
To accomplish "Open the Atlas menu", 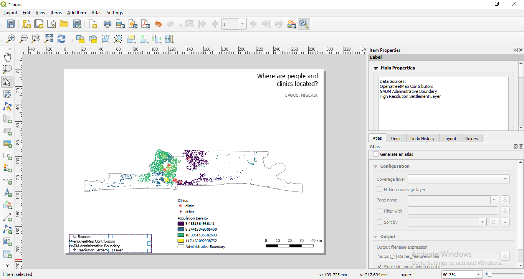I will pyautogui.click(x=96, y=13).
